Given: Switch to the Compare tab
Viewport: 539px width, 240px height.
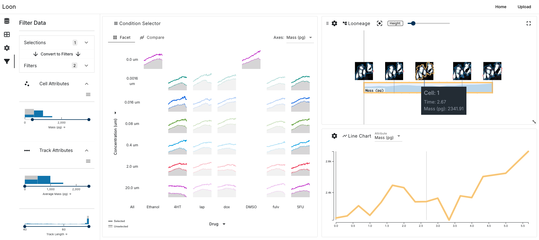Looking at the screenshot, I should tap(152, 37).
